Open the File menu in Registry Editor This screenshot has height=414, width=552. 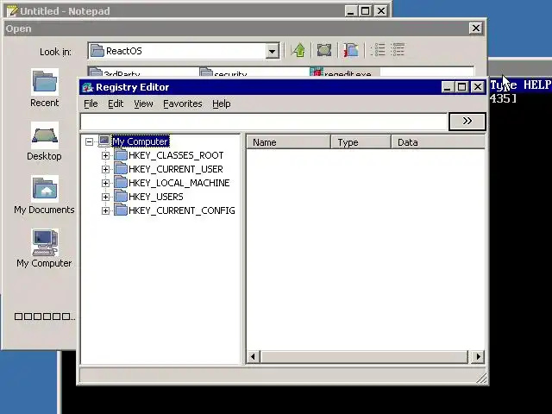[x=91, y=103]
